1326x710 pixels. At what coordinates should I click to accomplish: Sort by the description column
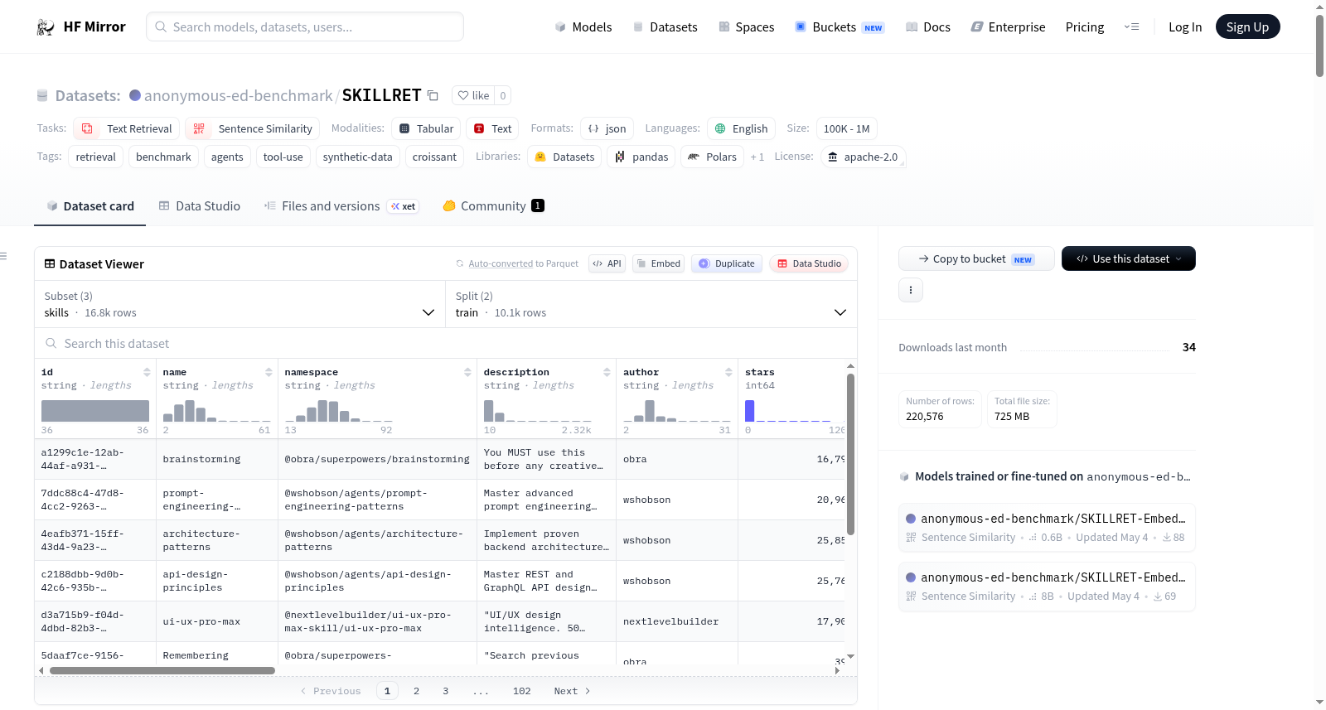click(607, 372)
